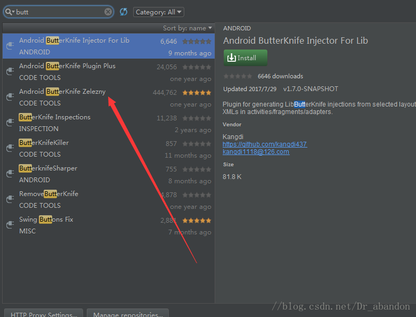Click the INSPECTION category label
Viewport: 416px width, 317px height.
tap(39, 128)
